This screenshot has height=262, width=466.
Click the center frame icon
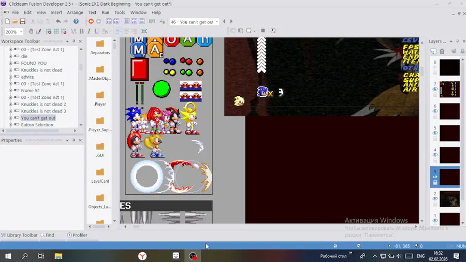pyautogui.click(x=144, y=31)
